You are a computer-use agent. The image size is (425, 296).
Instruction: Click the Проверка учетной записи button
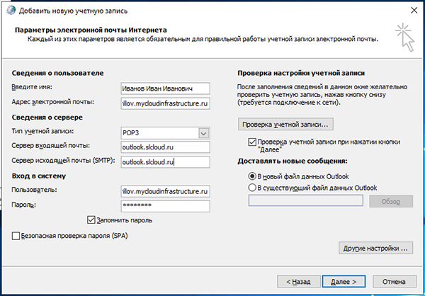coord(285,125)
